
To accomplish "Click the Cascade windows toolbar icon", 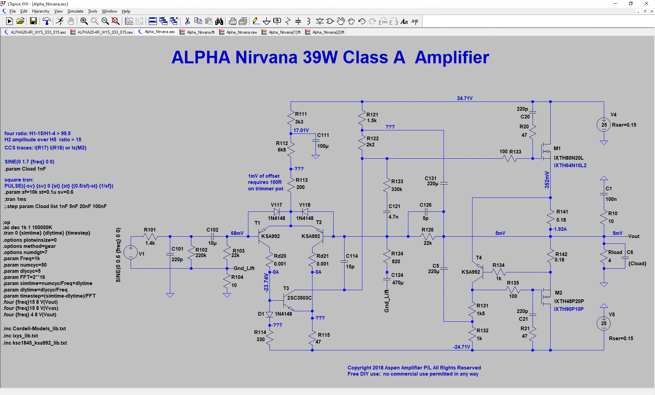I will 163,21.
